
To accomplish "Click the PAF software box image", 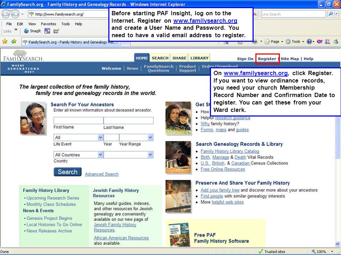I will click(x=179, y=234).
